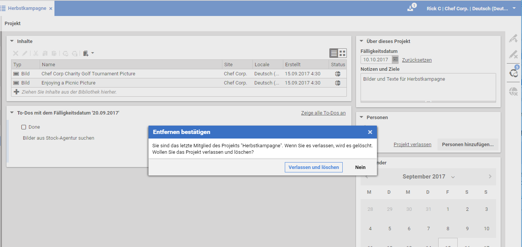The image size is (522, 247).
Task: Close the Herbstkampagne tab
Action: click(51, 8)
